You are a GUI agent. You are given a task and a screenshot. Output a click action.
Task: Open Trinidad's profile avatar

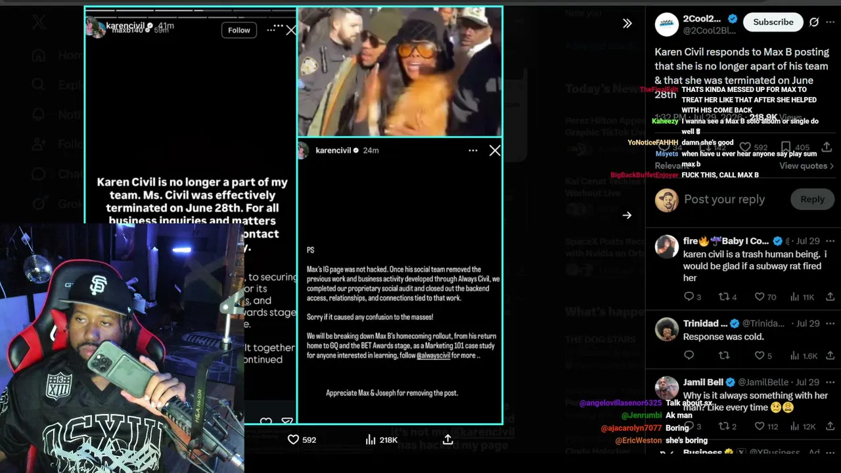[x=667, y=328]
